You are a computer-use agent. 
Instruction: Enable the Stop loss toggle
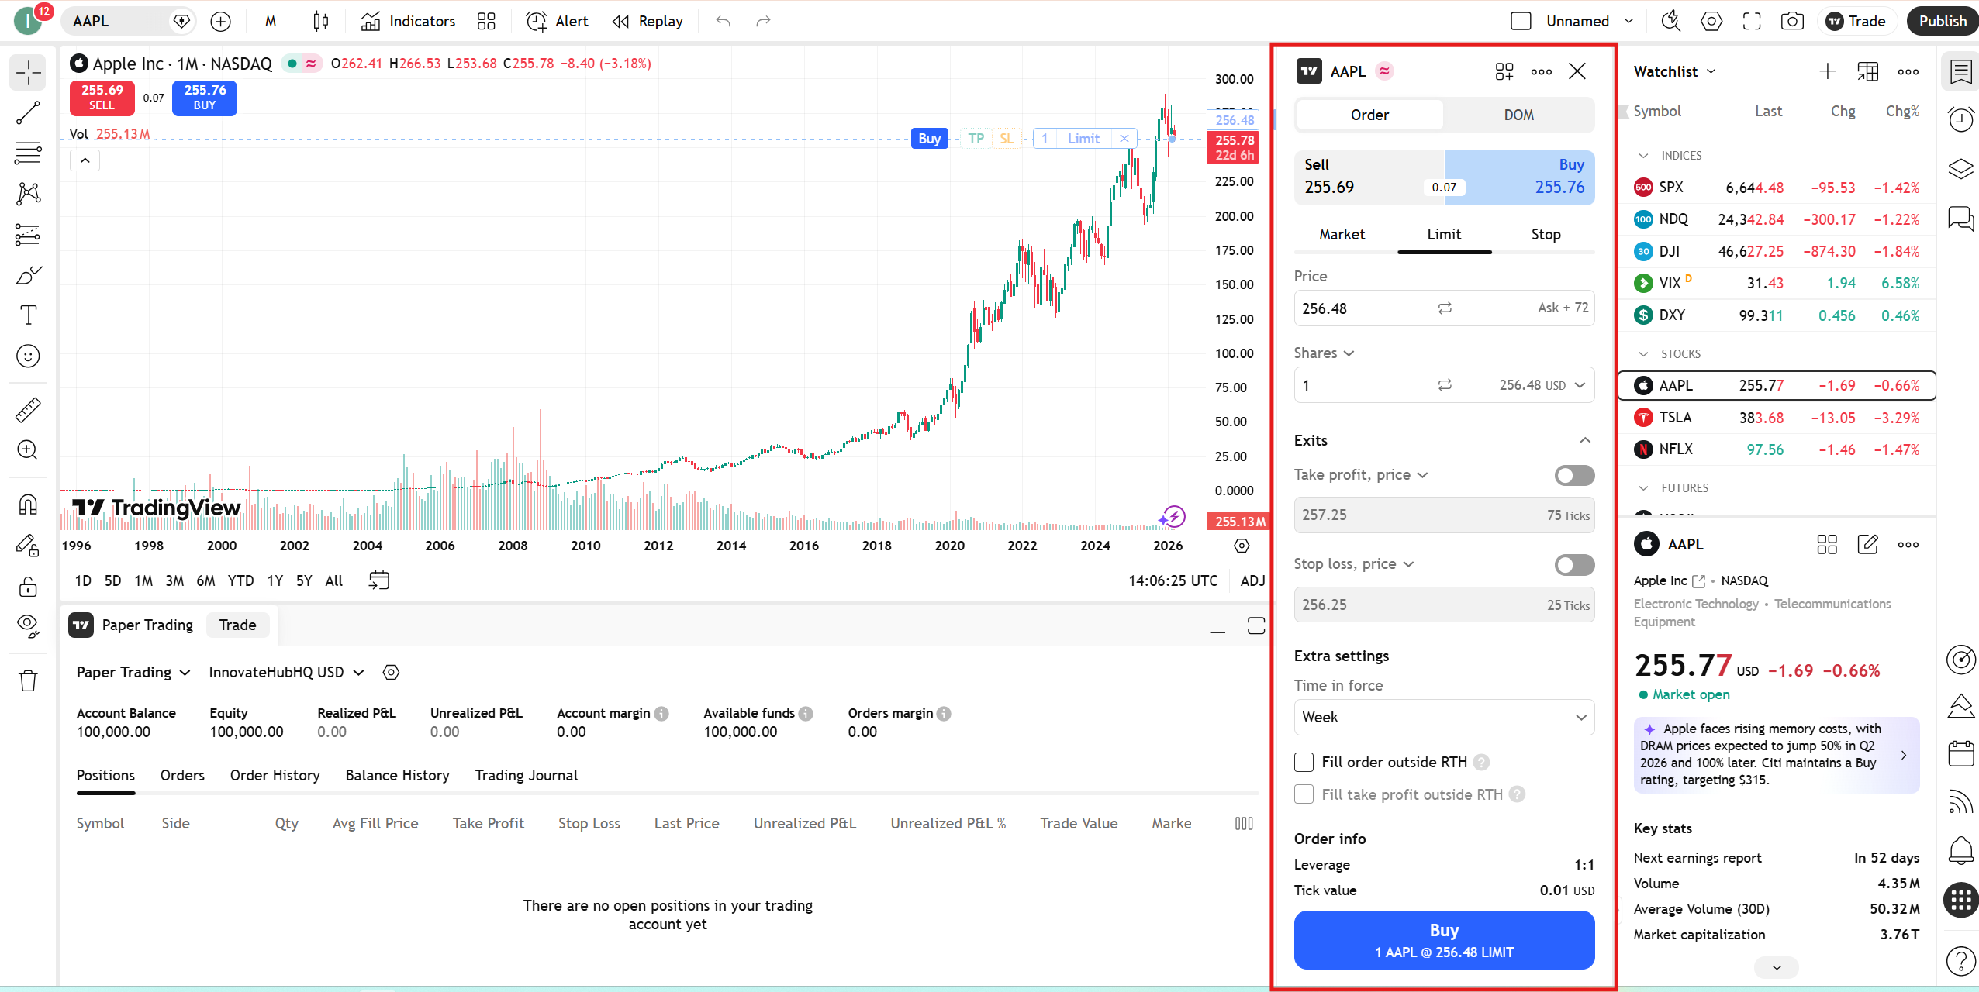click(x=1574, y=564)
